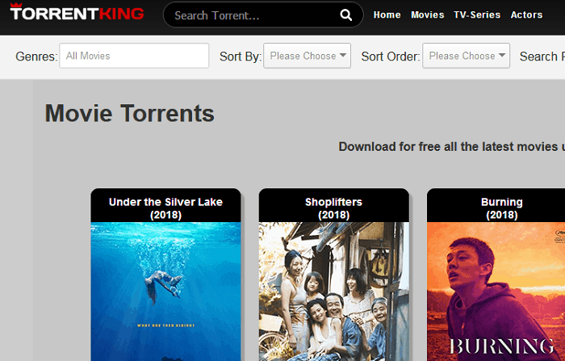Open the Actors menu item
The height and width of the screenshot is (361, 565).
click(x=526, y=15)
